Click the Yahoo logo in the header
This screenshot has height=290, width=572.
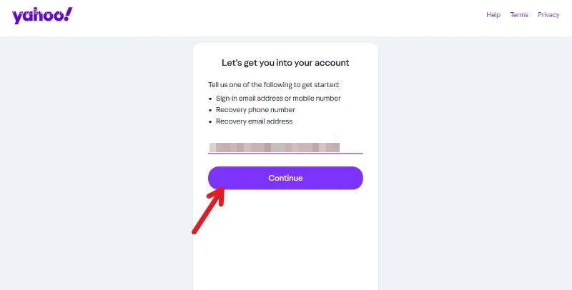[42, 16]
